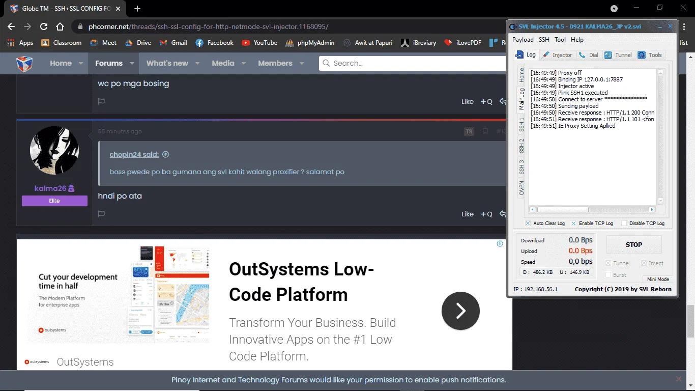
Task: Click +Q on the 'wc po mga bosing' post
Action: point(486,101)
